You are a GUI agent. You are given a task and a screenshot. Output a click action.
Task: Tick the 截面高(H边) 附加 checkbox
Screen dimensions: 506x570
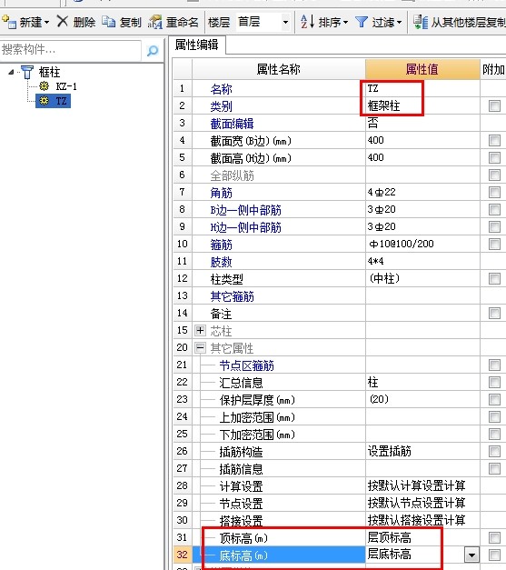pyautogui.click(x=494, y=158)
